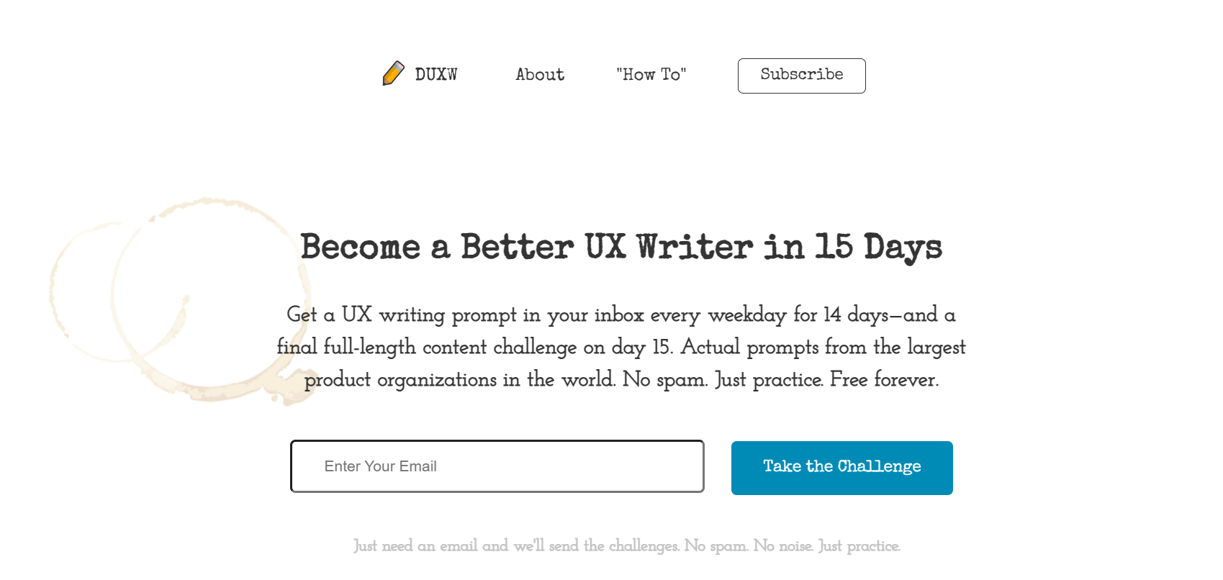Click "No spam. No noise." in footnote
Viewport: 1223px width, 580px height.
click(749, 546)
